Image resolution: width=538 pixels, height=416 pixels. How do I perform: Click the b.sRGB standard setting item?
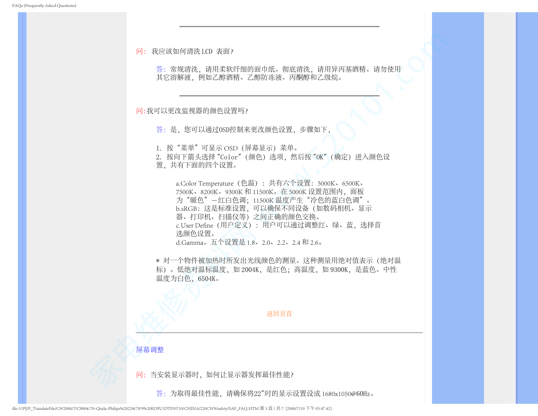click(273, 212)
